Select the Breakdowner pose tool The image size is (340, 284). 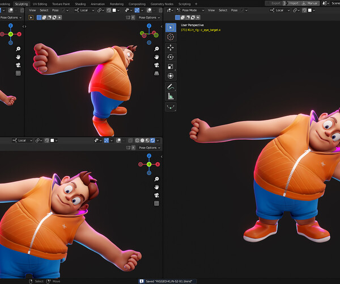[171, 107]
